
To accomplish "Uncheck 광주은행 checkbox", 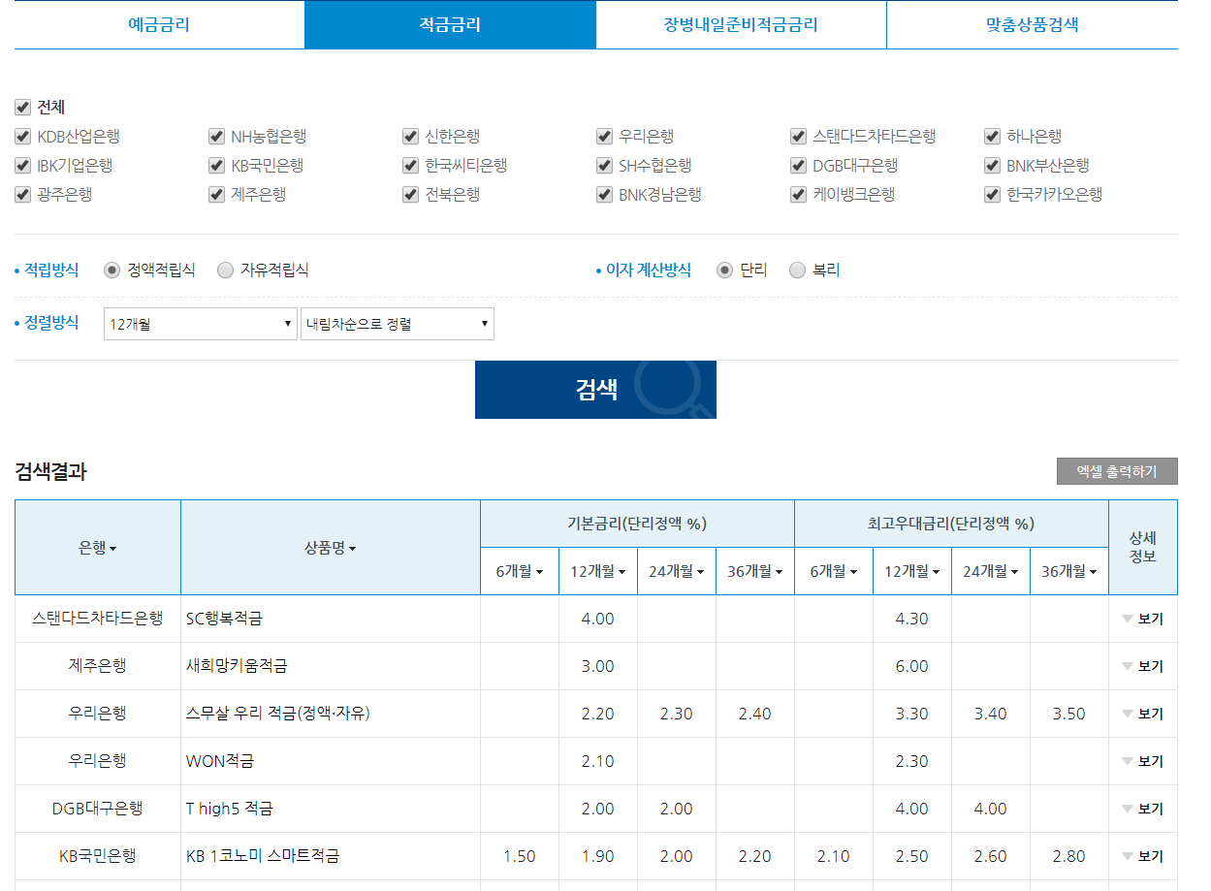I will 22,195.
